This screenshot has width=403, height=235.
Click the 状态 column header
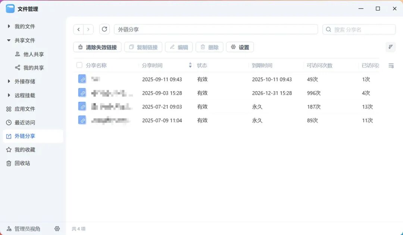[x=202, y=65]
